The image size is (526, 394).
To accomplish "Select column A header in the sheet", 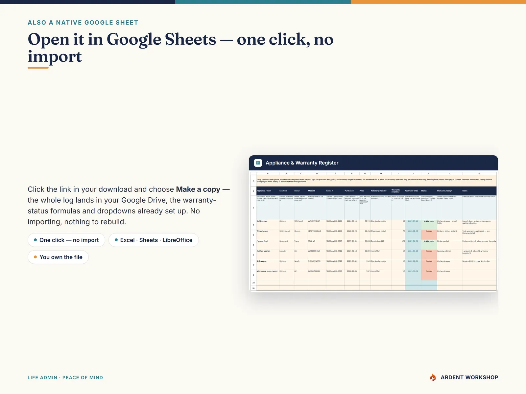I will [x=268, y=173].
